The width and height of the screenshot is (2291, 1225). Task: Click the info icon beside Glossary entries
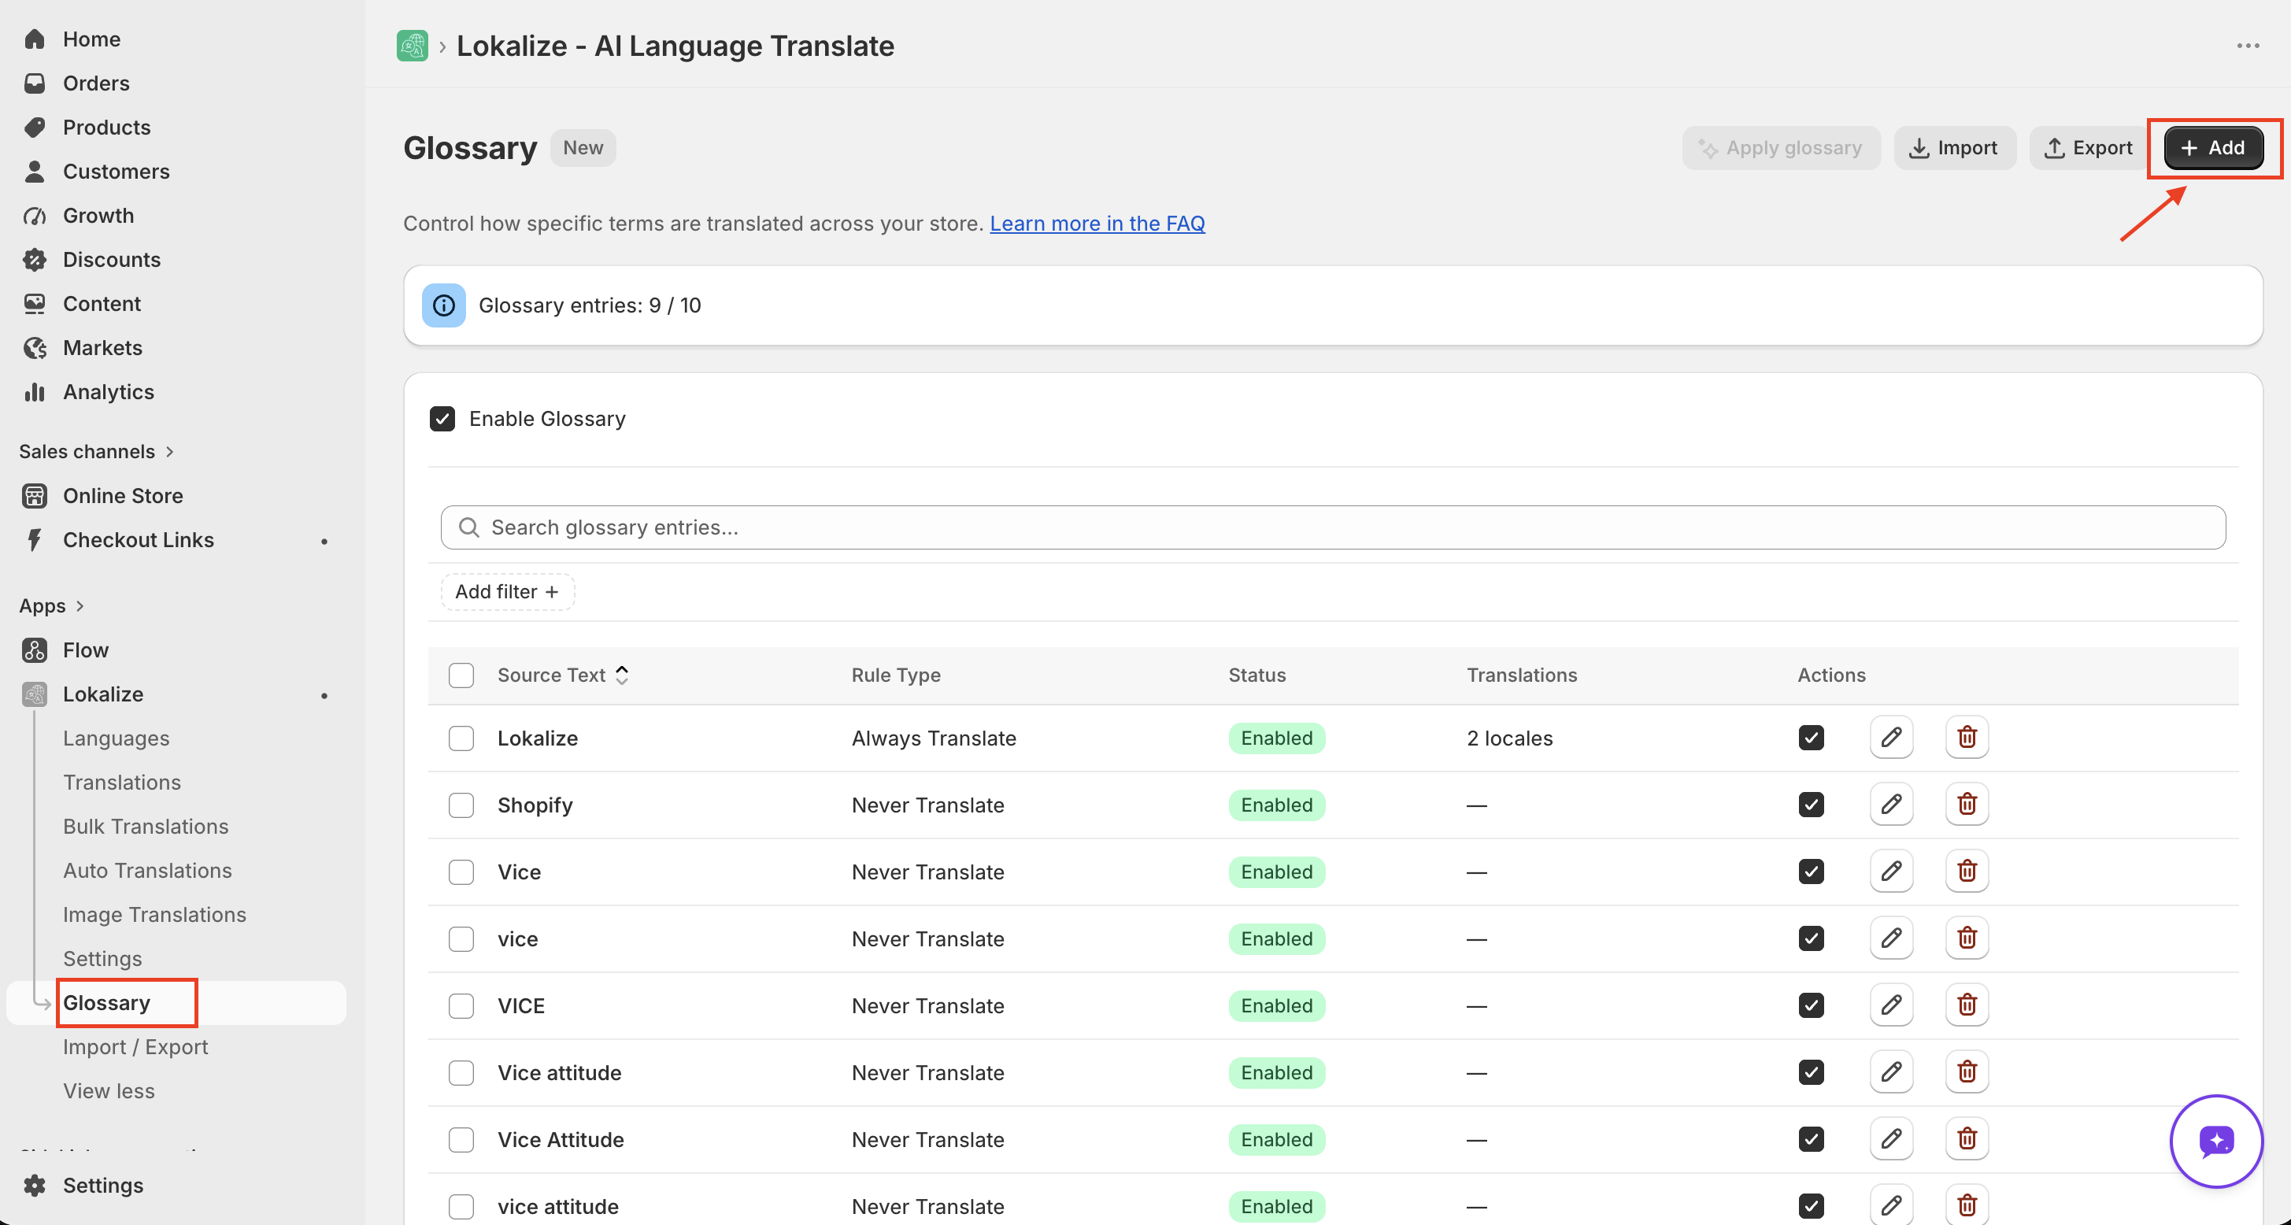coord(444,305)
